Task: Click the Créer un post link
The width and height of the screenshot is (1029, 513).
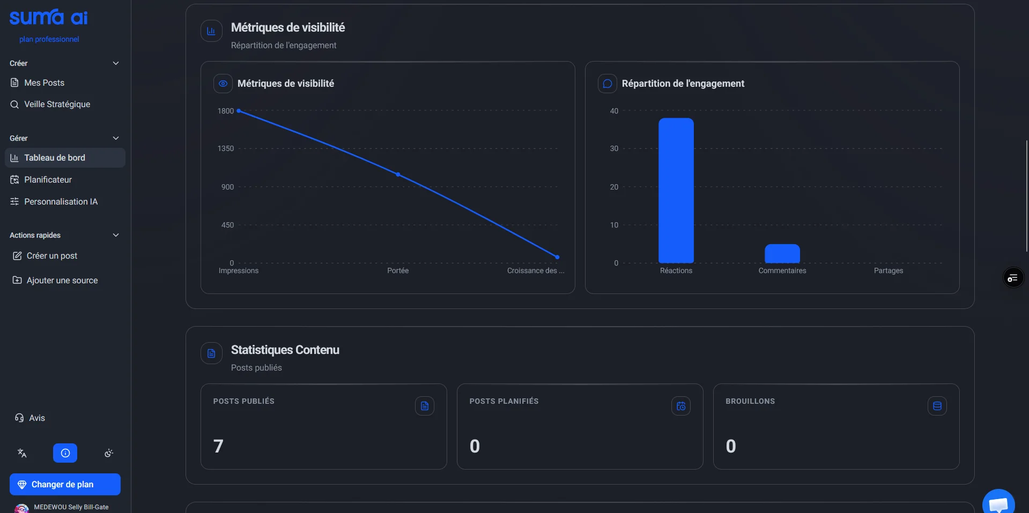Action: [51, 256]
